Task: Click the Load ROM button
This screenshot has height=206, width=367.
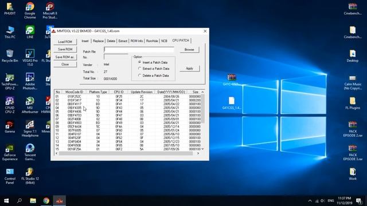Action: click(x=65, y=42)
